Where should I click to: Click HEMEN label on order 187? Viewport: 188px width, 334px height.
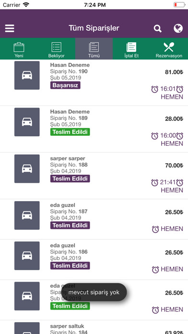point(172,229)
